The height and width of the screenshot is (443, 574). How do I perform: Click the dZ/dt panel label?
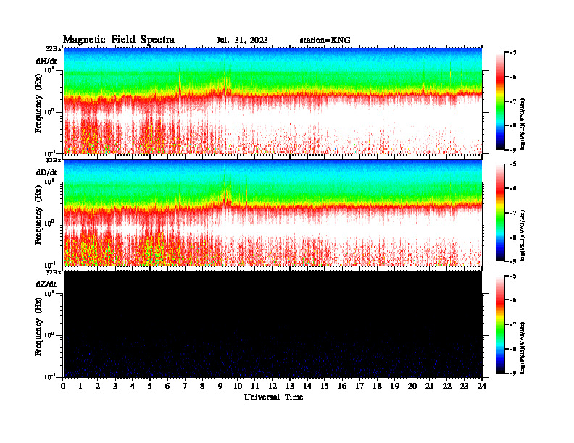tap(46, 284)
